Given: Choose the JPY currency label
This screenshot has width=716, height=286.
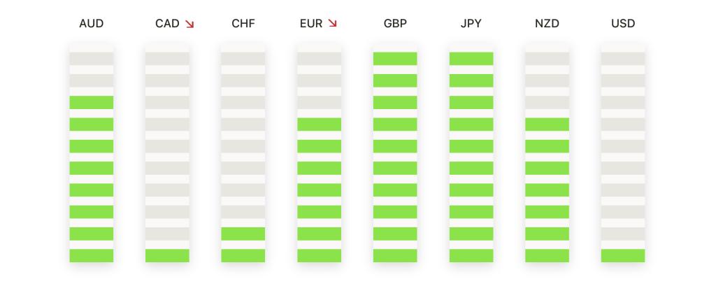Looking at the screenshot, I should point(471,24).
